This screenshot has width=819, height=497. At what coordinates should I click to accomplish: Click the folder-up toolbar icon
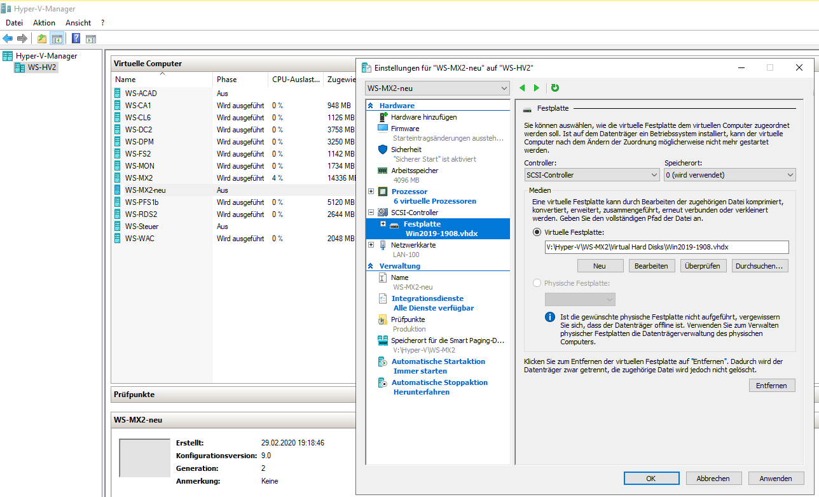pos(42,38)
